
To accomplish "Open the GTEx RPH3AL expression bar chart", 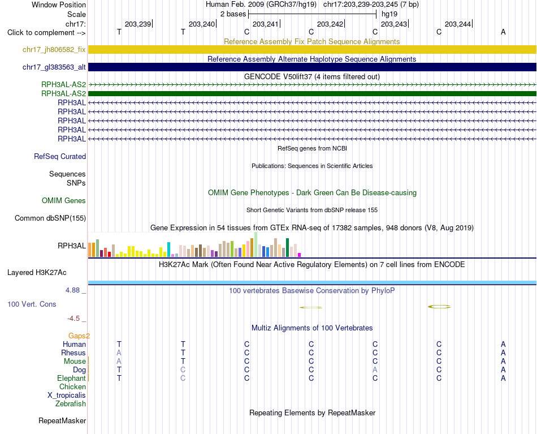I will point(194,245).
